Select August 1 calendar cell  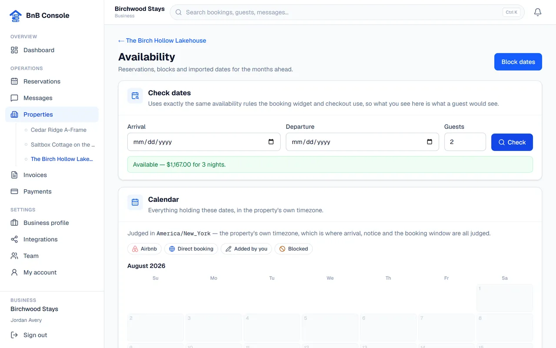(x=505, y=298)
